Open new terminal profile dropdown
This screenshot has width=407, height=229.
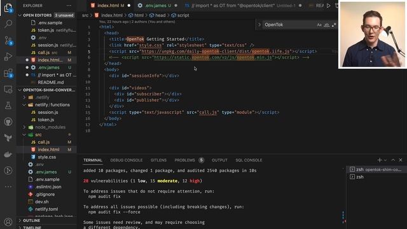(385, 160)
